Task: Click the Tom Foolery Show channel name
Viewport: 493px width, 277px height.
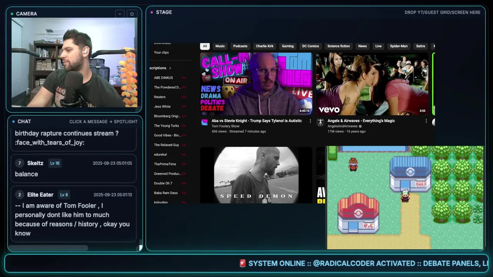Action: click(x=225, y=126)
